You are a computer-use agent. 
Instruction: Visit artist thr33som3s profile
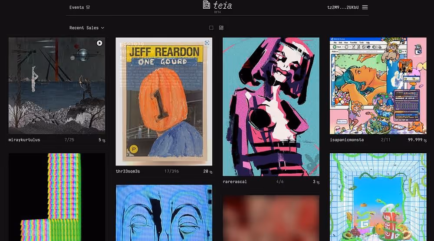click(x=128, y=172)
